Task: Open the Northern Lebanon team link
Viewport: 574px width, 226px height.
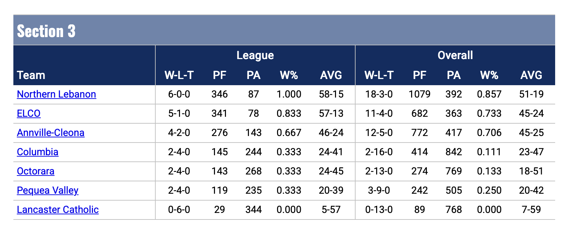Action: (56, 94)
